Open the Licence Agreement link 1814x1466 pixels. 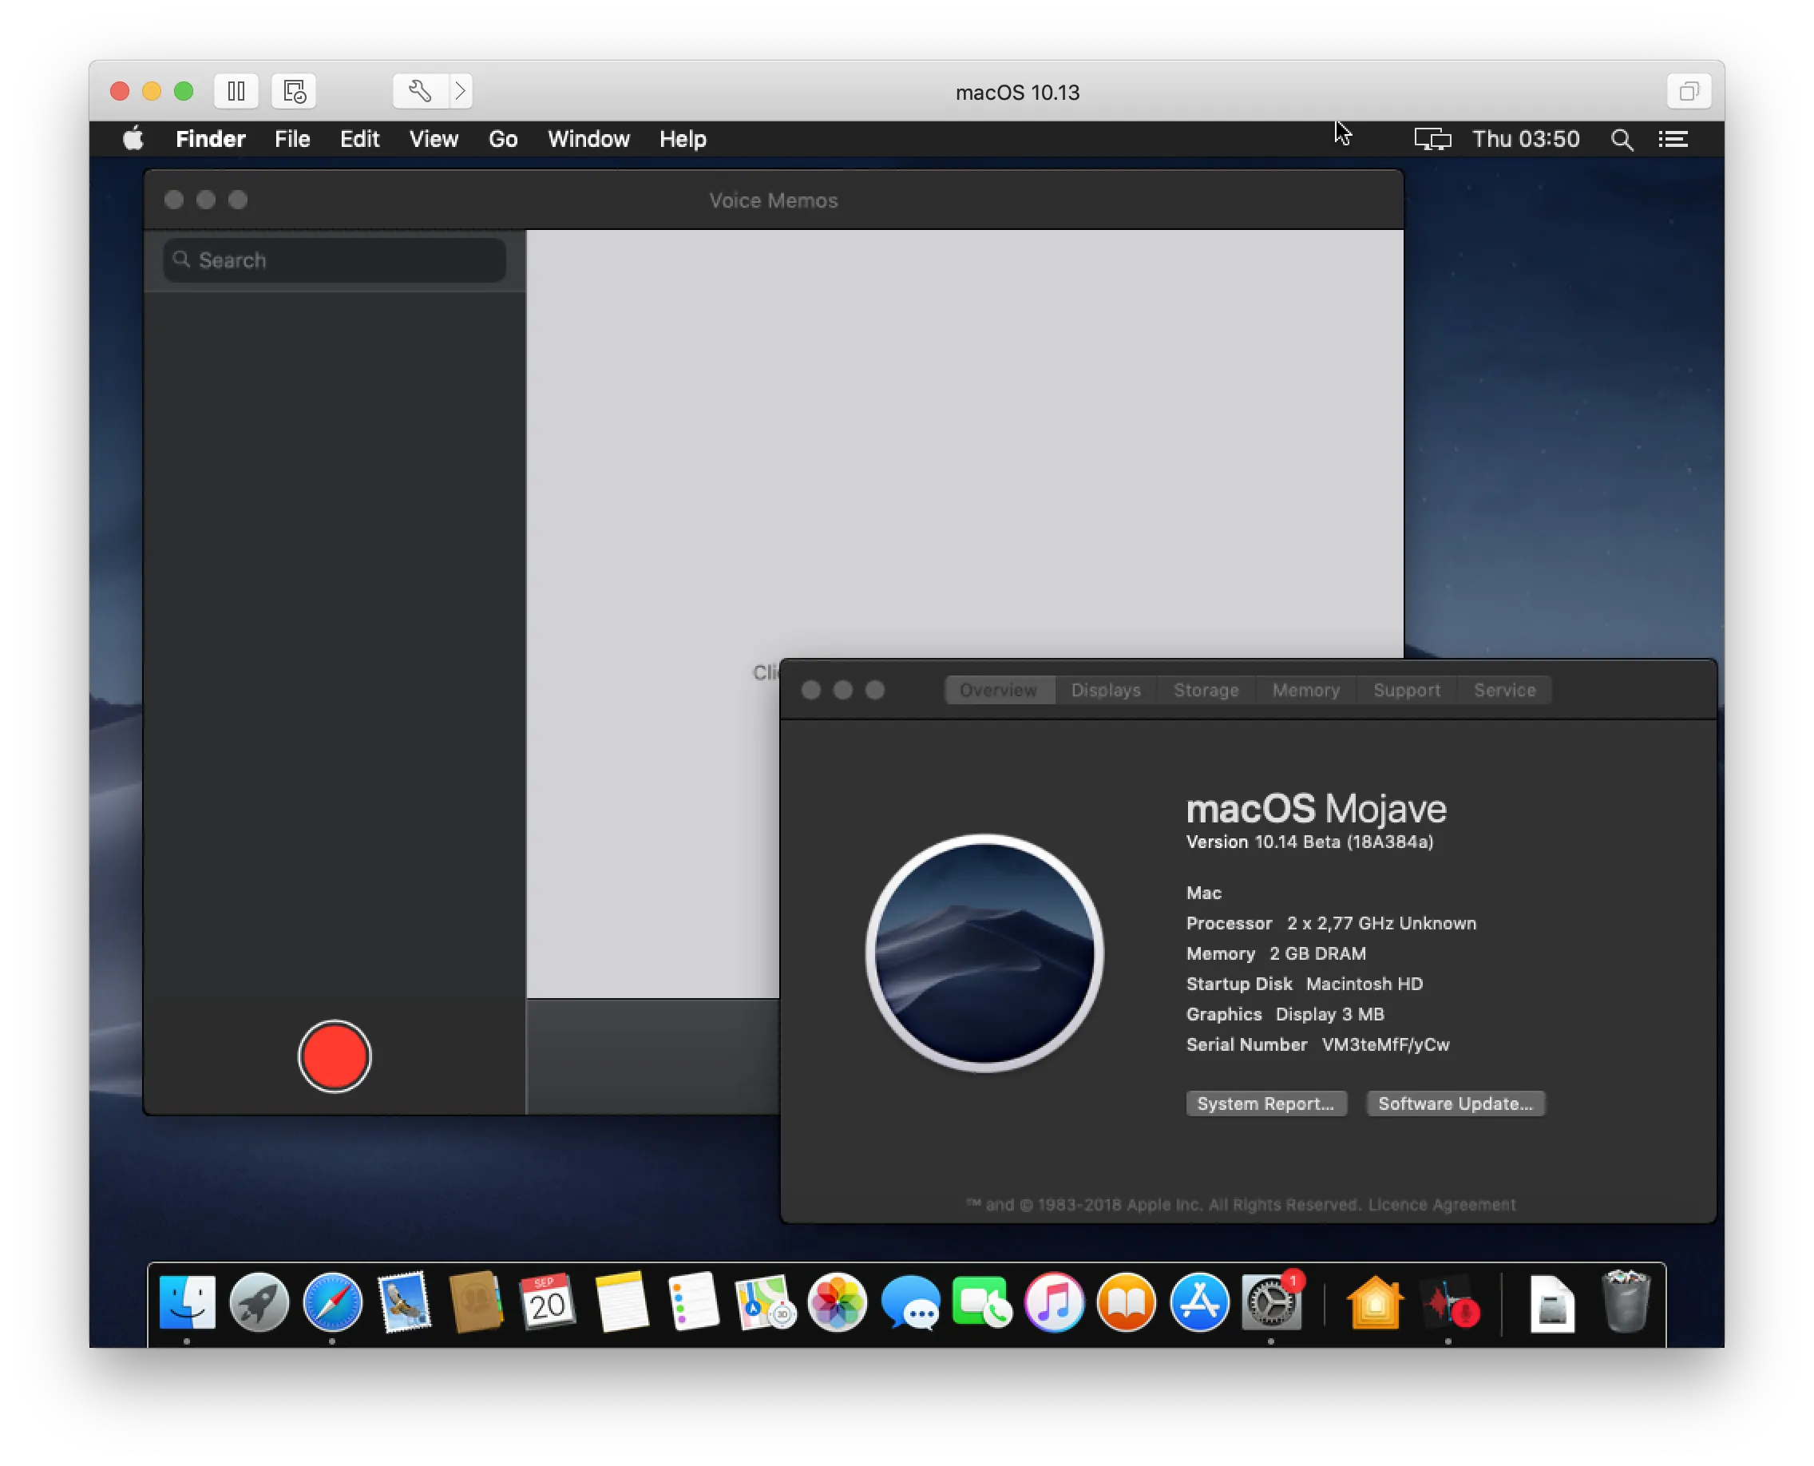click(x=1442, y=1205)
